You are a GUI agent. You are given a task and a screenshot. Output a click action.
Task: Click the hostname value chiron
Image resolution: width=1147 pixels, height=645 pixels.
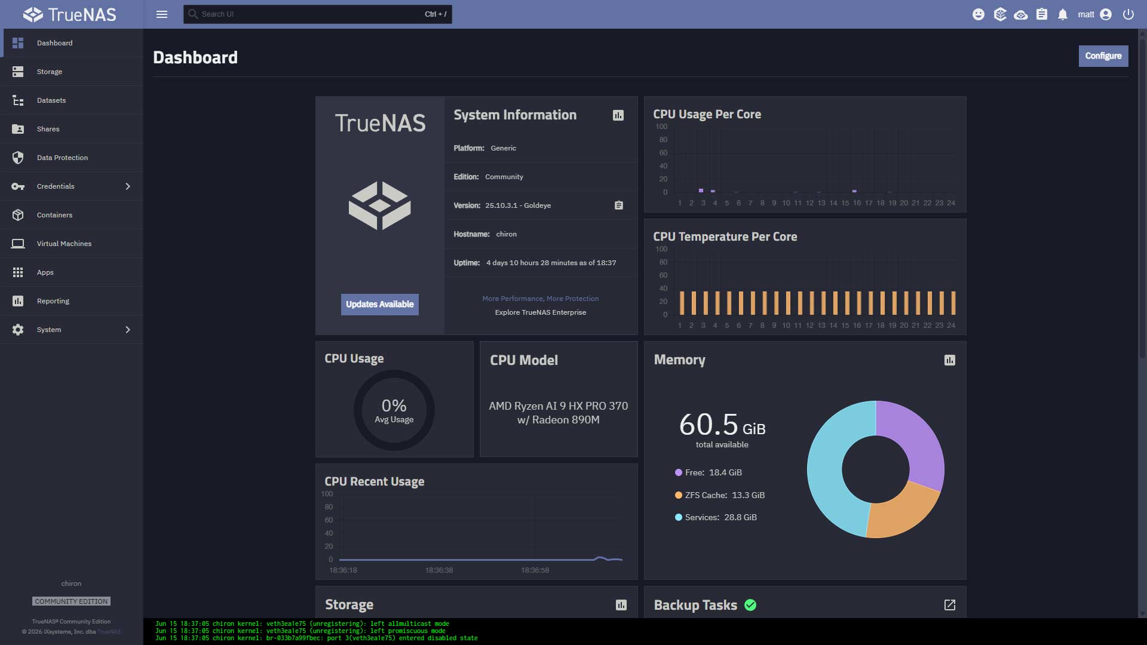(507, 234)
